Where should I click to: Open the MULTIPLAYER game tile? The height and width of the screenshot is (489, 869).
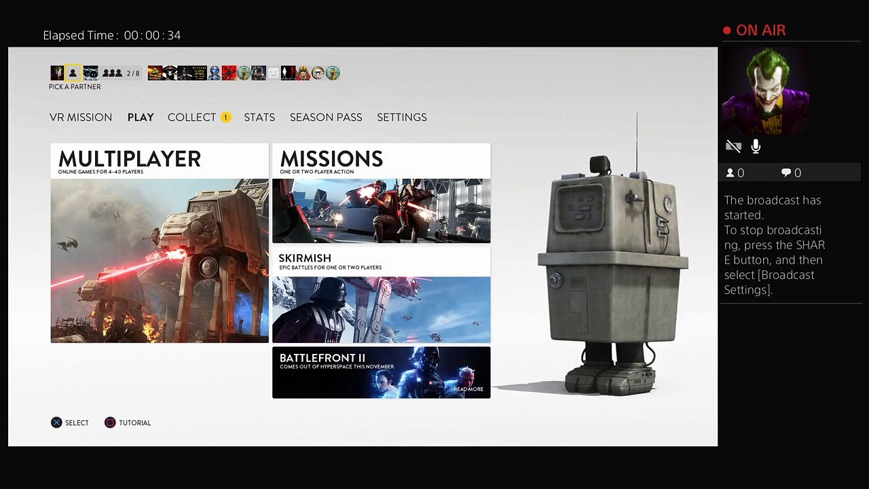point(160,243)
